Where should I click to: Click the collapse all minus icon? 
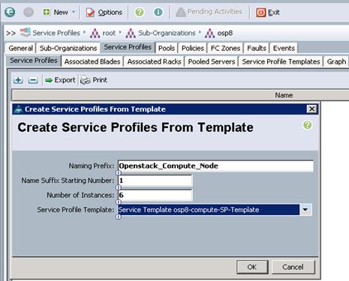33,80
